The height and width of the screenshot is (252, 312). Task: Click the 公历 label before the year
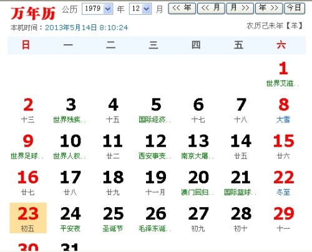click(70, 9)
